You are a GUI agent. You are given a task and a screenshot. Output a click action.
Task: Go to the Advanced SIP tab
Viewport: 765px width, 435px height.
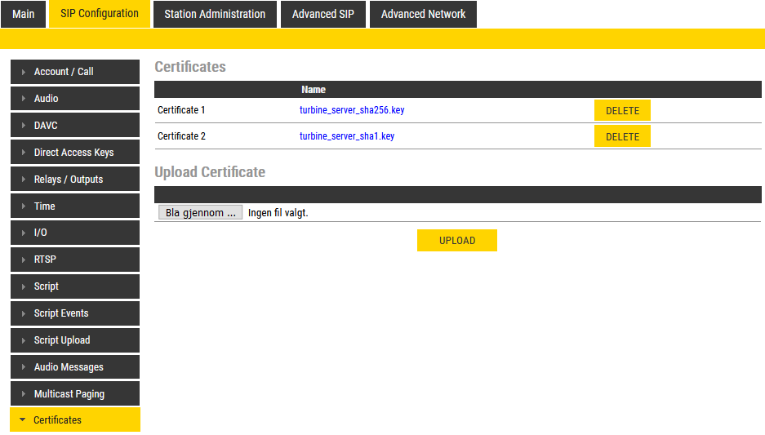(323, 14)
